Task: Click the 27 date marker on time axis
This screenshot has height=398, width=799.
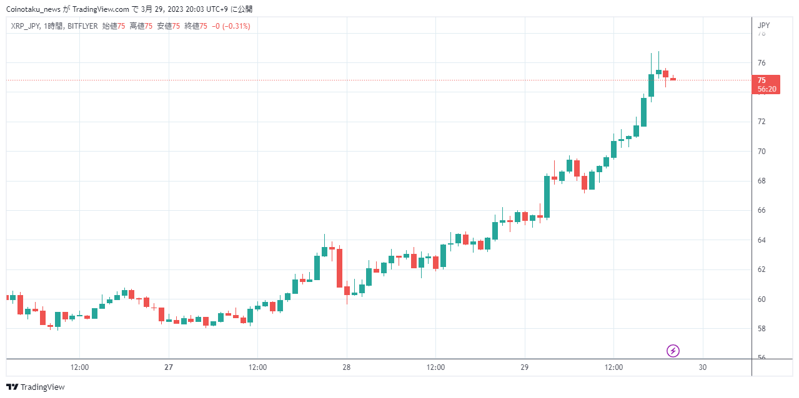Action: click(x=169, y=367)
